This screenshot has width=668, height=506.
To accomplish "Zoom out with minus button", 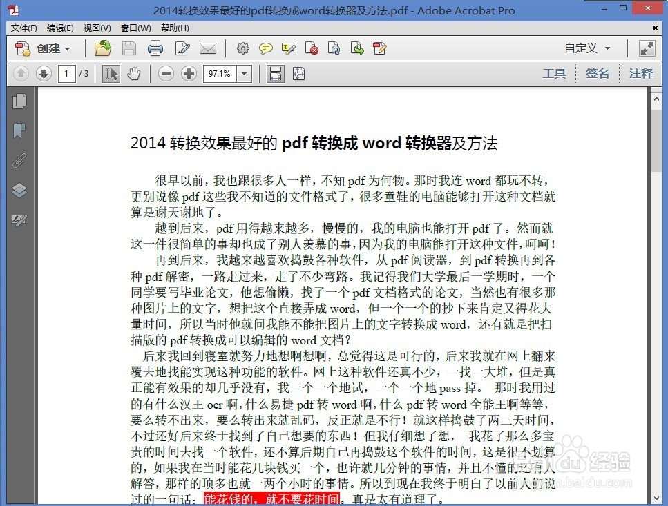I will 166,74.
